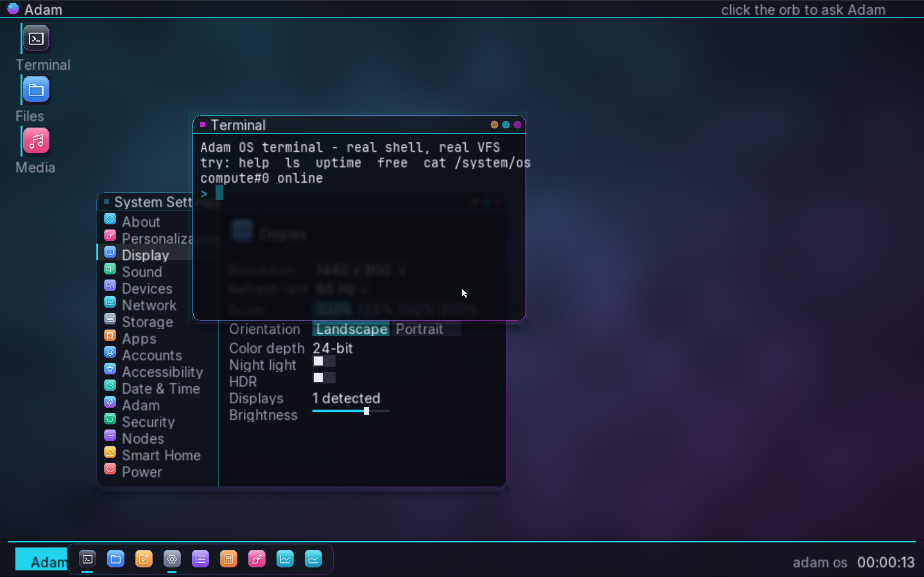Open Smart Home settings in sidebar
Screen dimensions: 924x577
[x=157, y=455]
